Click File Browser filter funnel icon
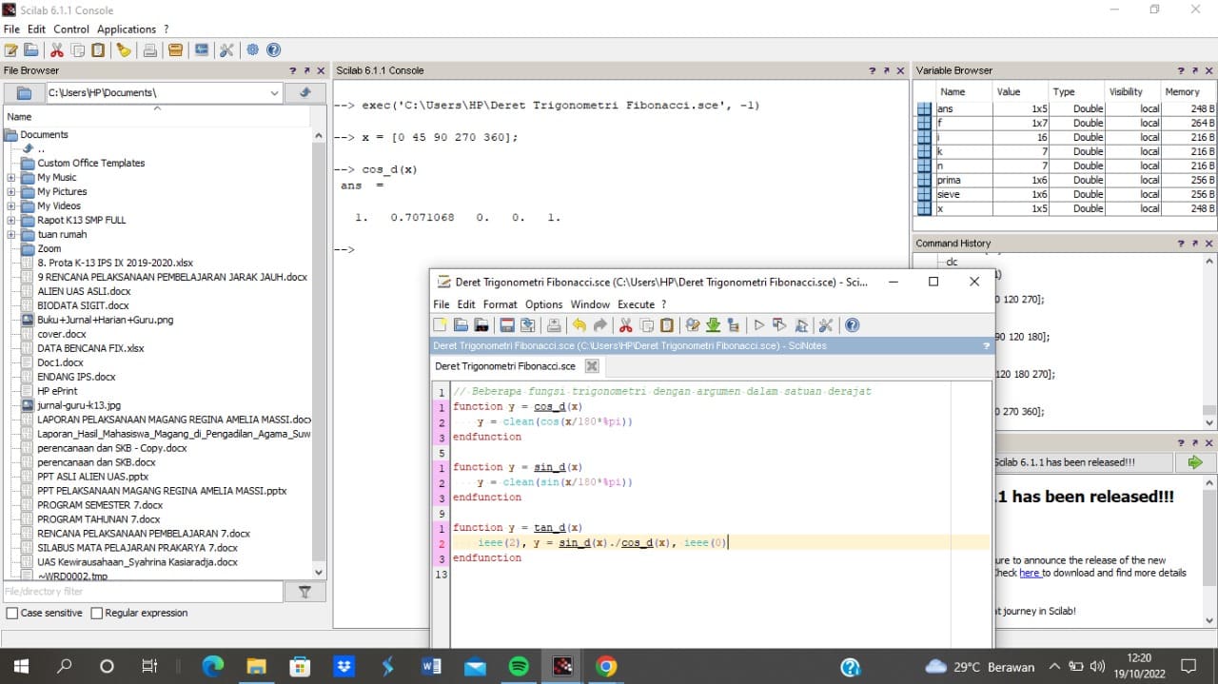 click(304, 592)
